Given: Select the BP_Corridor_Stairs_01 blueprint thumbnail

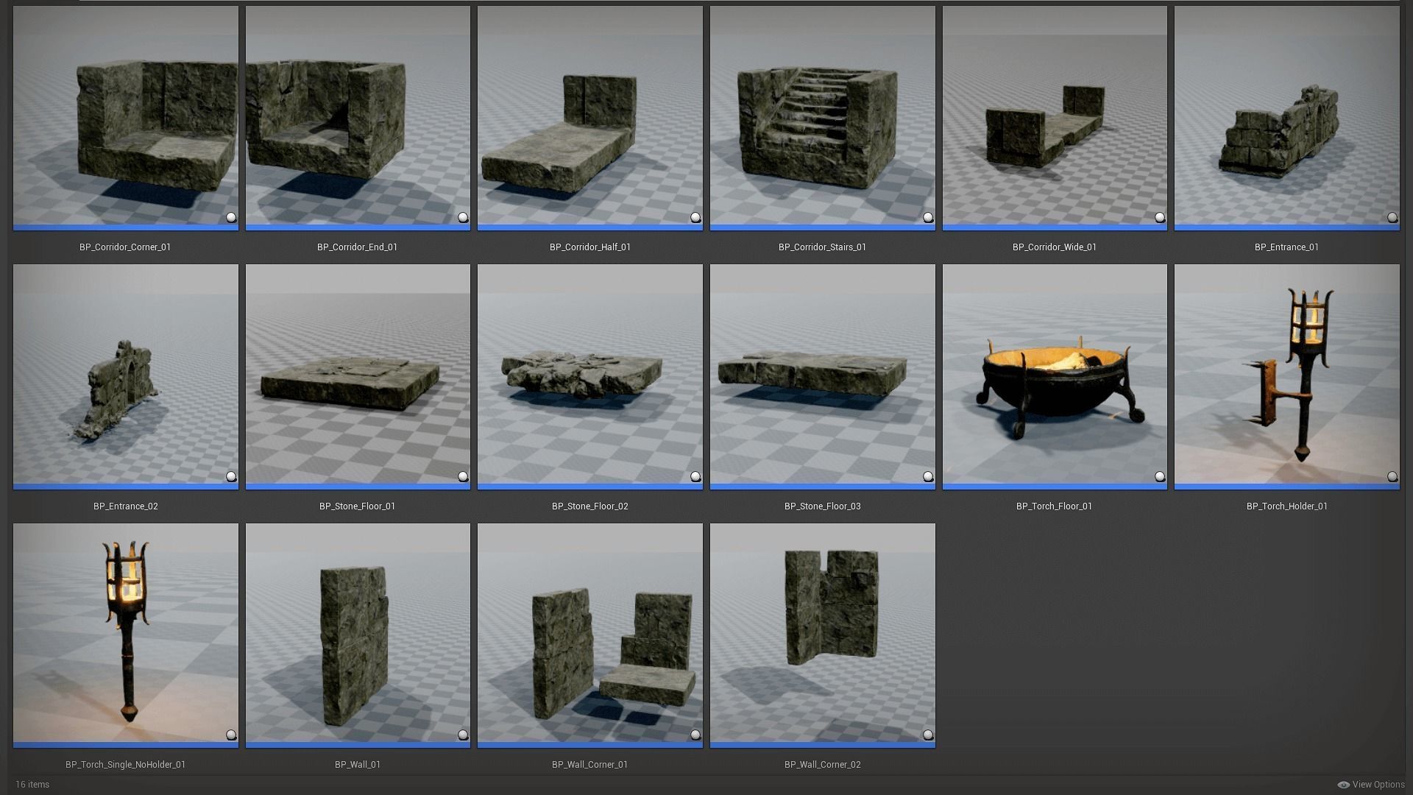Looking at the screenshot, I should (x=822, y=118).
